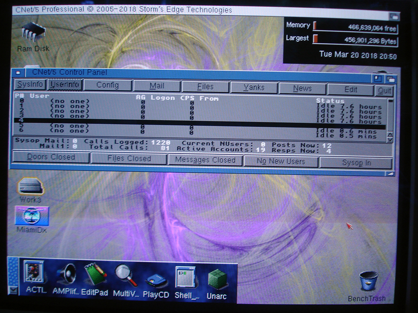Start PlayCD from the dock

(156, 286)
